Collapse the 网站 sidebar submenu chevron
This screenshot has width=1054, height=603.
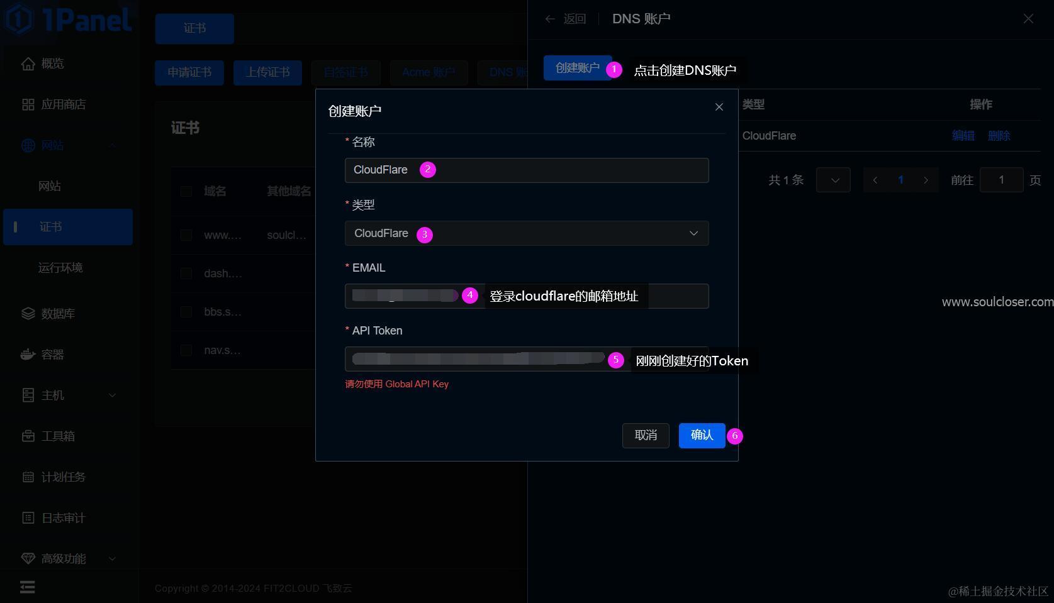(x=112, y=145)
